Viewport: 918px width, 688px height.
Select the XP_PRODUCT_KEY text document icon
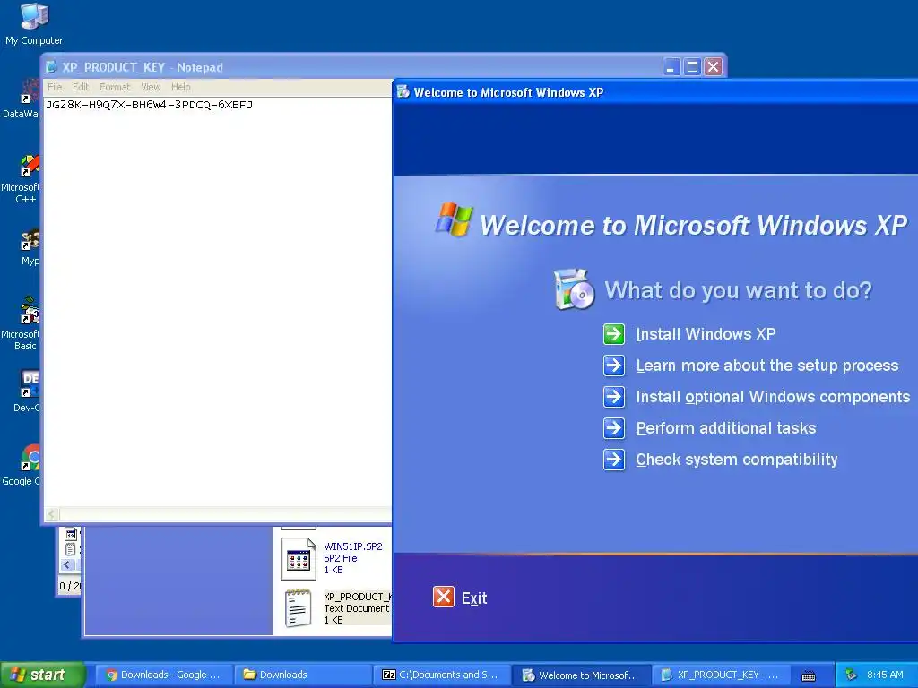[x=299, y=608]
